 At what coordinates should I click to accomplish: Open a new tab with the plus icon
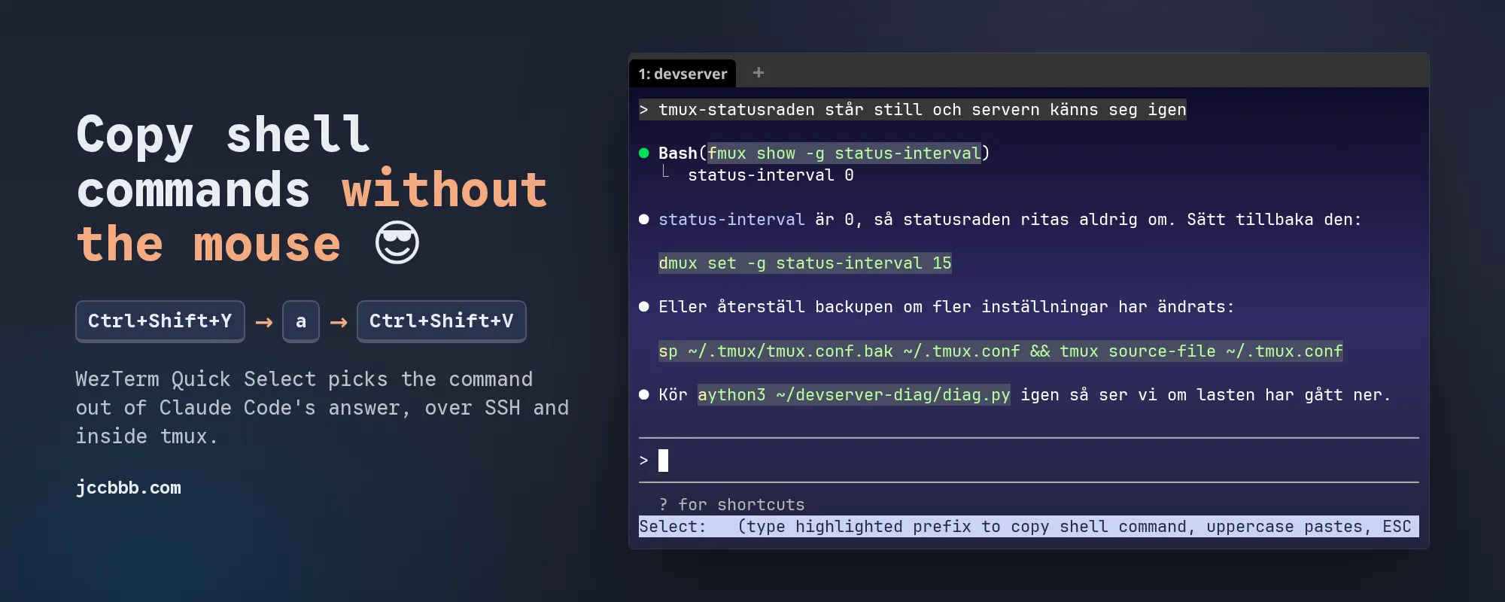[759, 72]
